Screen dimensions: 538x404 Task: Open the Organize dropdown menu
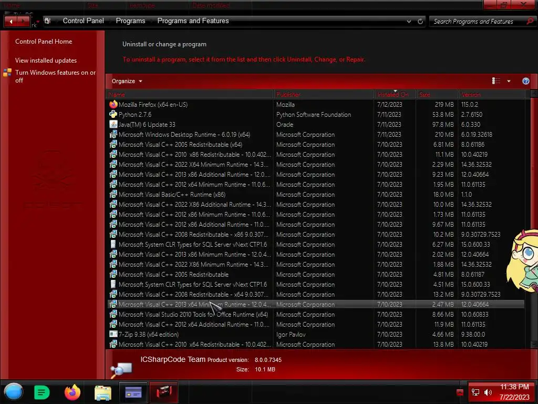[127, 81]
